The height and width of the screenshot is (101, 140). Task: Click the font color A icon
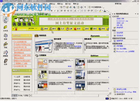click(105, 11)
